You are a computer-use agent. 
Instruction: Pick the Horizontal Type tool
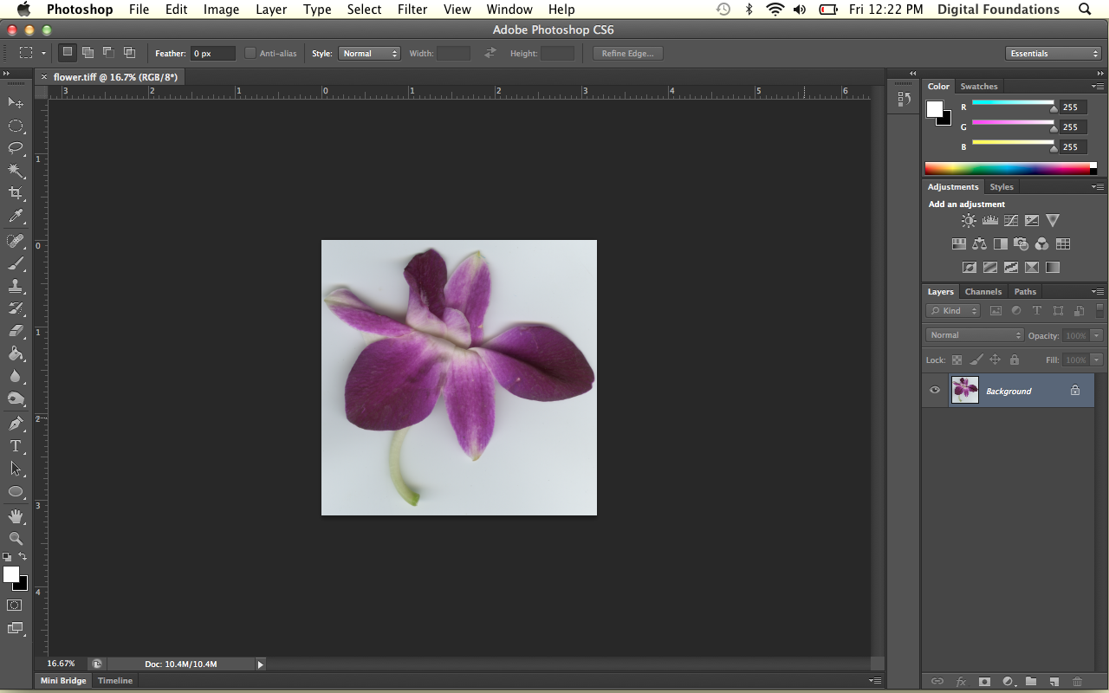point(16,446)
